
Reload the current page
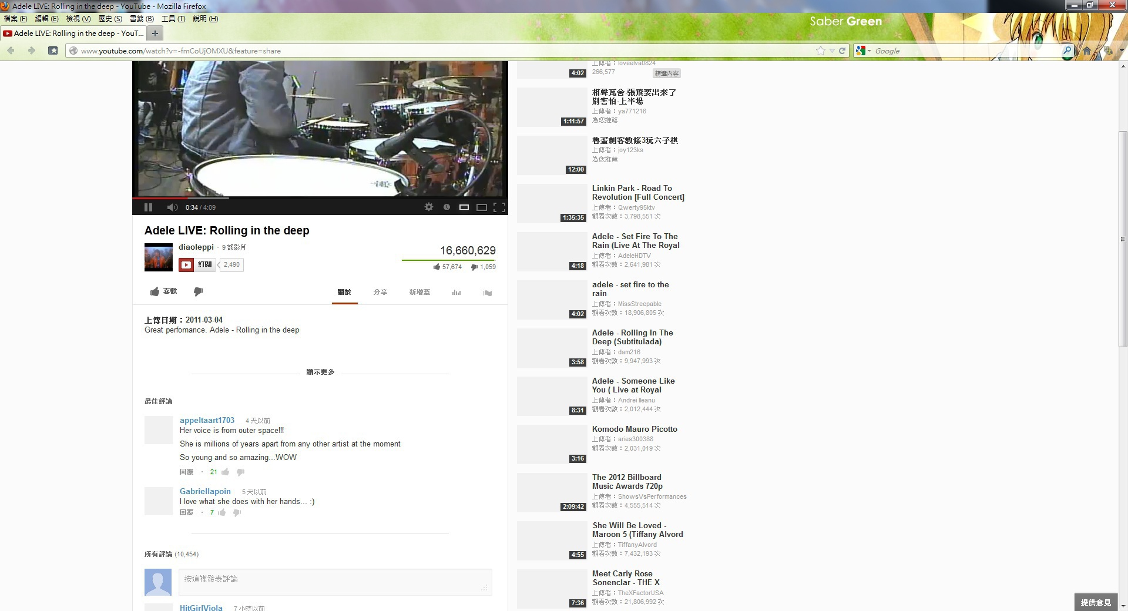842,51
